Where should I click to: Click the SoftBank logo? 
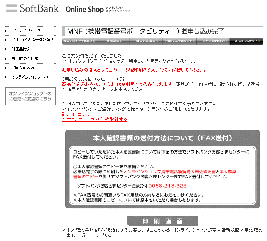point(32,8)
